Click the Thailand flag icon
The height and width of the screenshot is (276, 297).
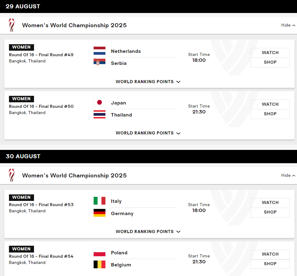point(100,115)
